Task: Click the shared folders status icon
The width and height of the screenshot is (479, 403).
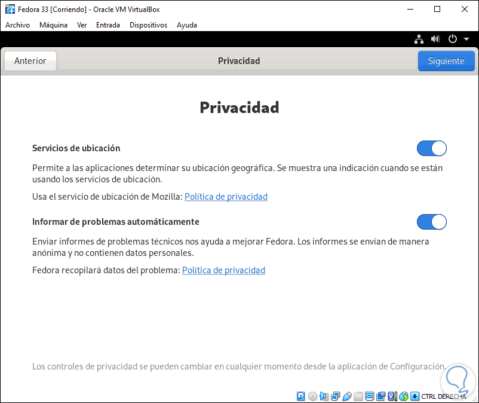Action: [358, 396]
